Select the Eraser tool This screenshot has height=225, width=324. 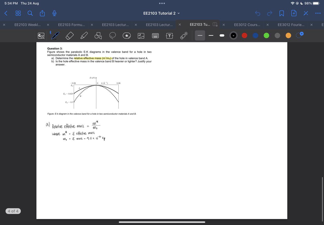(x=70, y=35)
